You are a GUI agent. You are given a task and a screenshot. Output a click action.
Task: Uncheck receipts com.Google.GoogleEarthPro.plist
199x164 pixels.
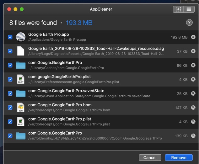pyautogui.click(x=10, y=122)
